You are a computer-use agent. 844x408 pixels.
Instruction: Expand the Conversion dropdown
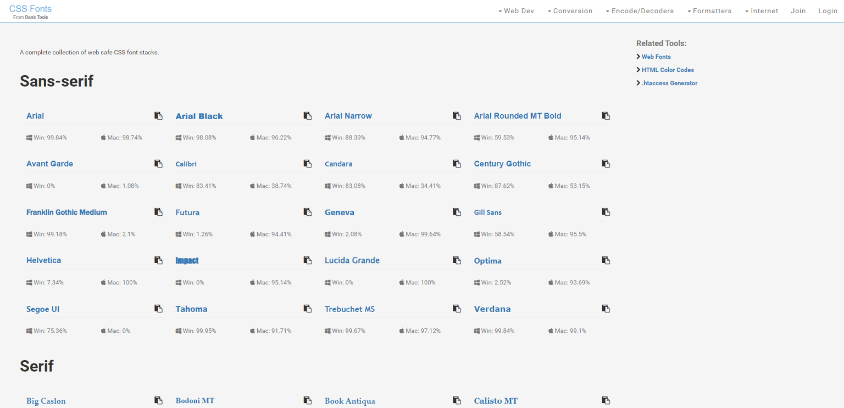coord(570,11)
